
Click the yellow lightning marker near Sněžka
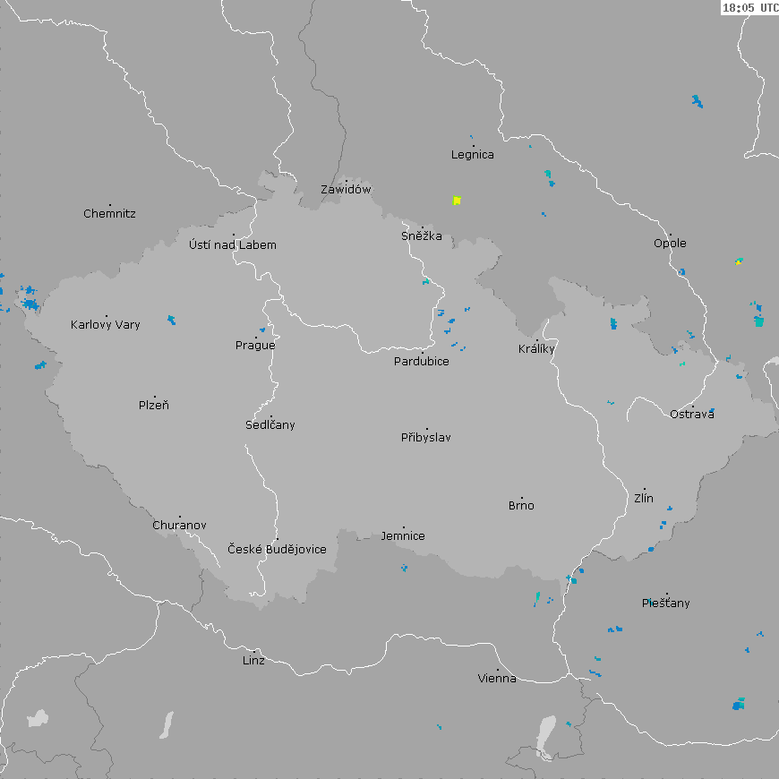pos(457,201)
